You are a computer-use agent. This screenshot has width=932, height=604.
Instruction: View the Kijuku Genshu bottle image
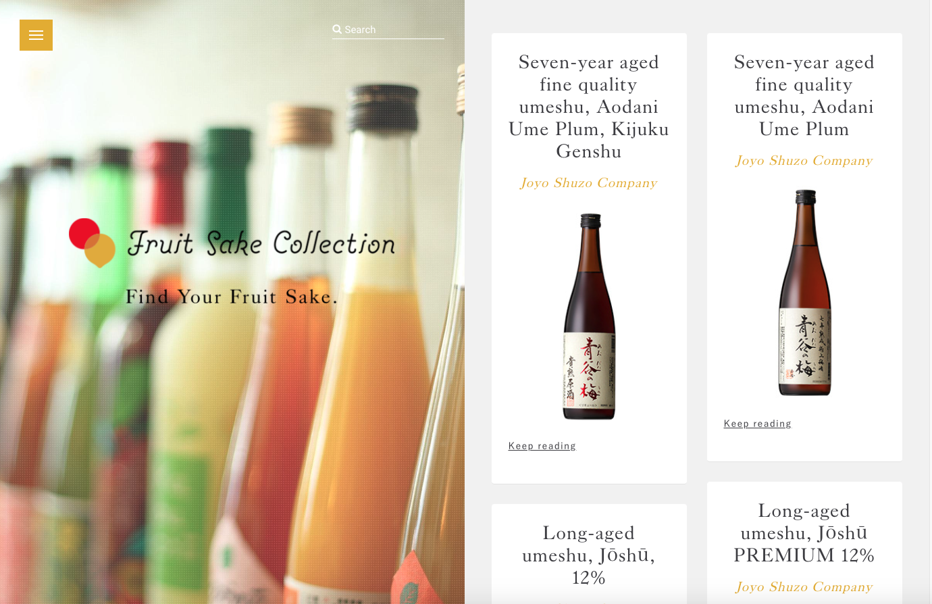coord(590,317)
